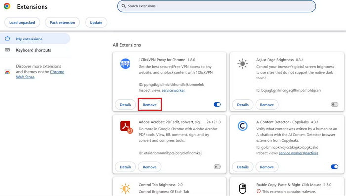
Task: Remove the Adobe Acrobat extension
Action: point(150,167)
